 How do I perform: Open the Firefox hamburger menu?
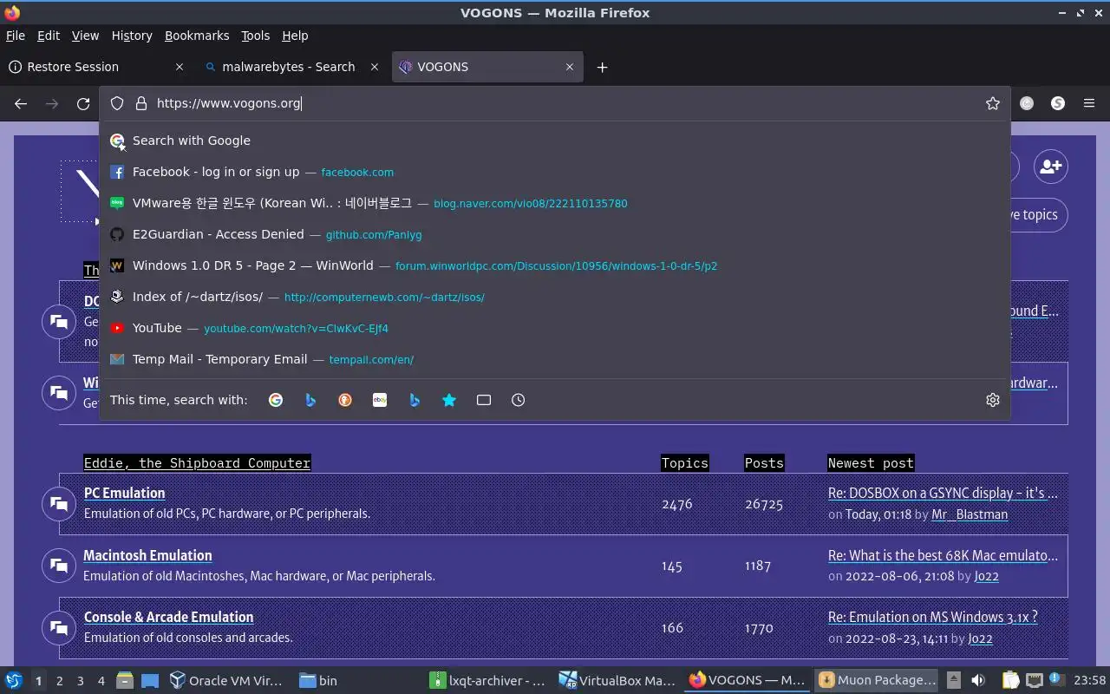pyautogui.click(x=1089, y=103)
